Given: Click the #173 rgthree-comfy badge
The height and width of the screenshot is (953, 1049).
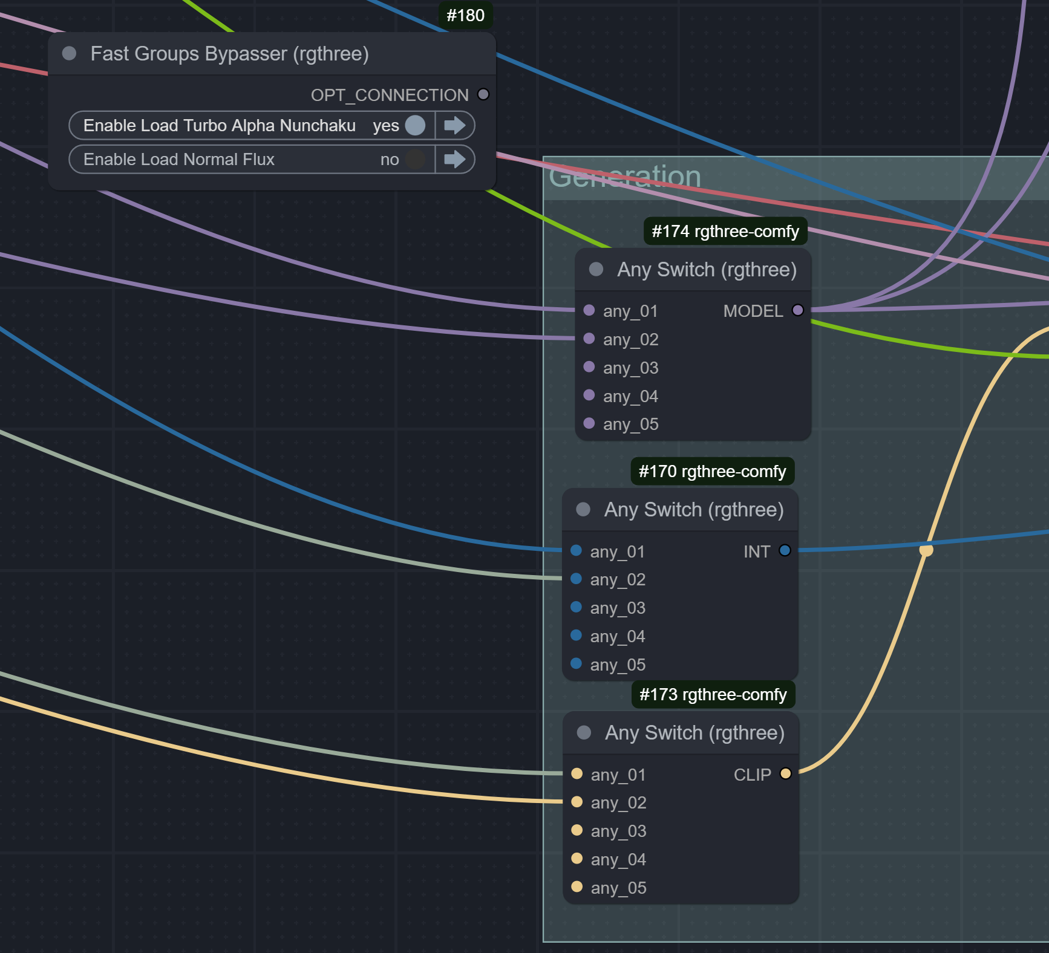Looking at the screenshot, I should 713,694.
